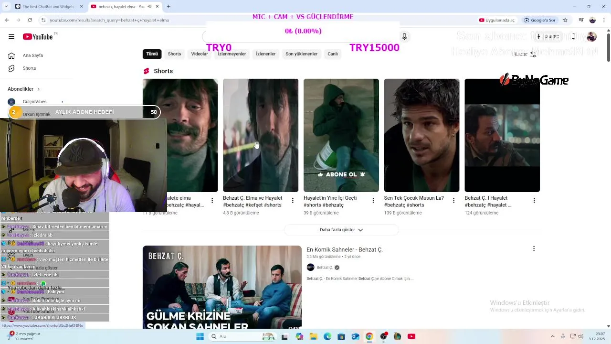The width and height of the screenshot is (611, 344).
Task: Click Behzat Ç. channel avatar beside video
Action: 310,268
